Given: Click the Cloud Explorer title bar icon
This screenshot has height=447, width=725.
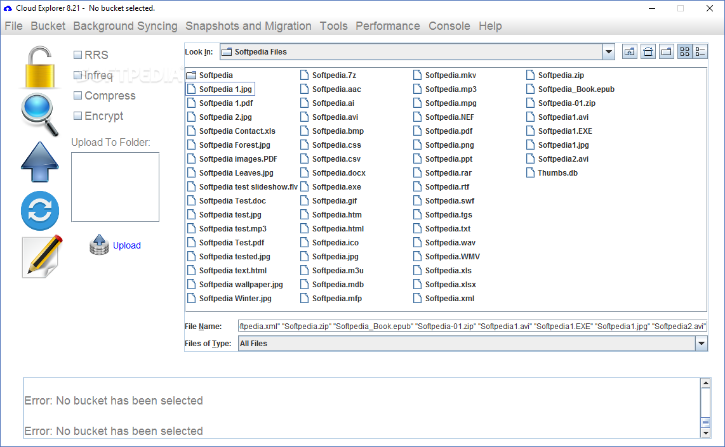Looking at the screenshot, I should [x=8, y=8].
